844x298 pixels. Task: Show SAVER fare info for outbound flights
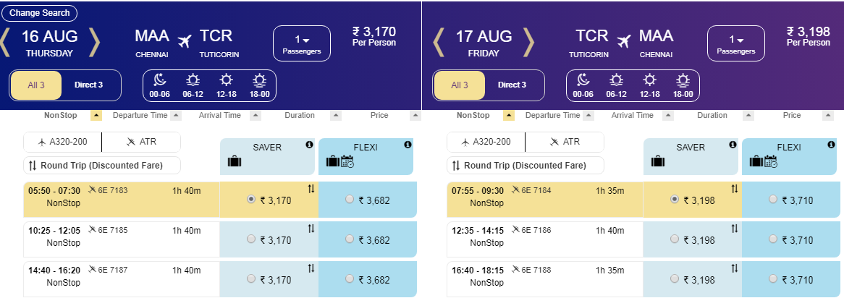310,145
